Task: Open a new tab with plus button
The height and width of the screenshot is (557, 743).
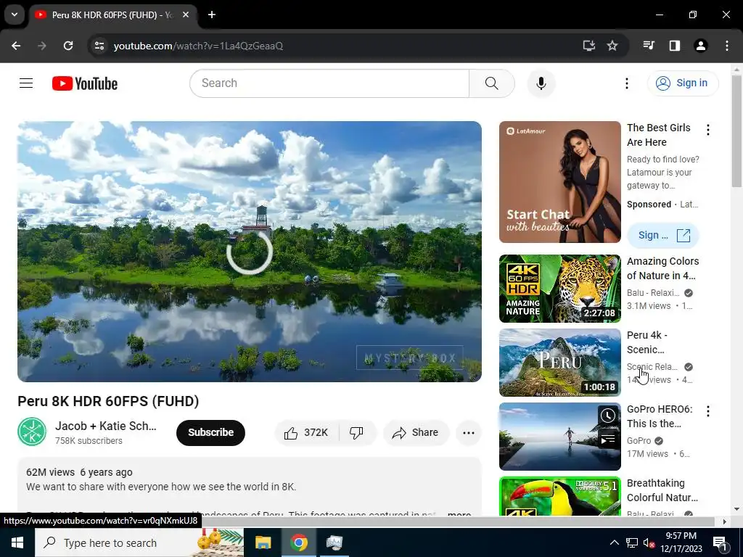Action: point(212,15)
